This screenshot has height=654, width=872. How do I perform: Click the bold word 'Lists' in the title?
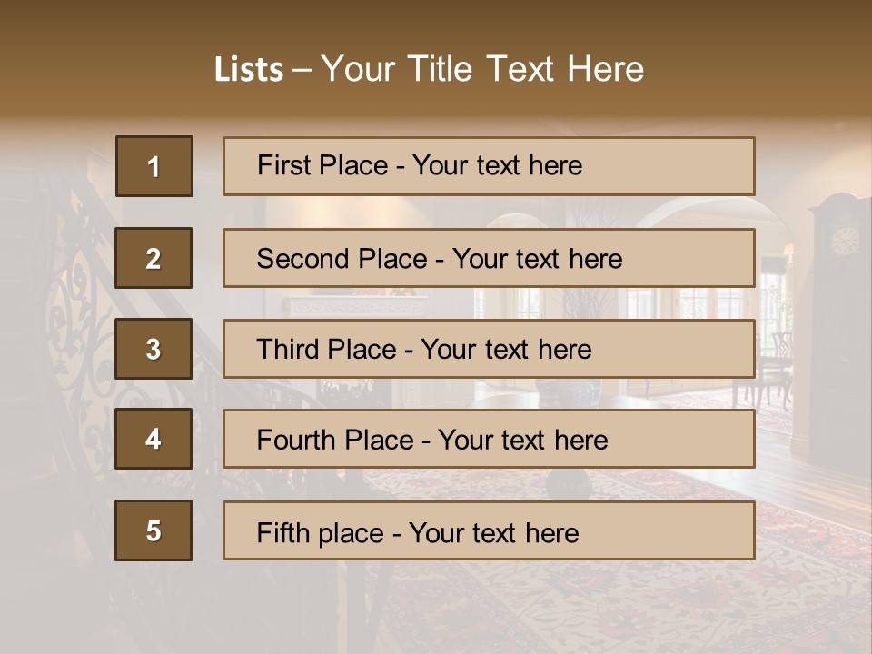(x=249, y=70)
